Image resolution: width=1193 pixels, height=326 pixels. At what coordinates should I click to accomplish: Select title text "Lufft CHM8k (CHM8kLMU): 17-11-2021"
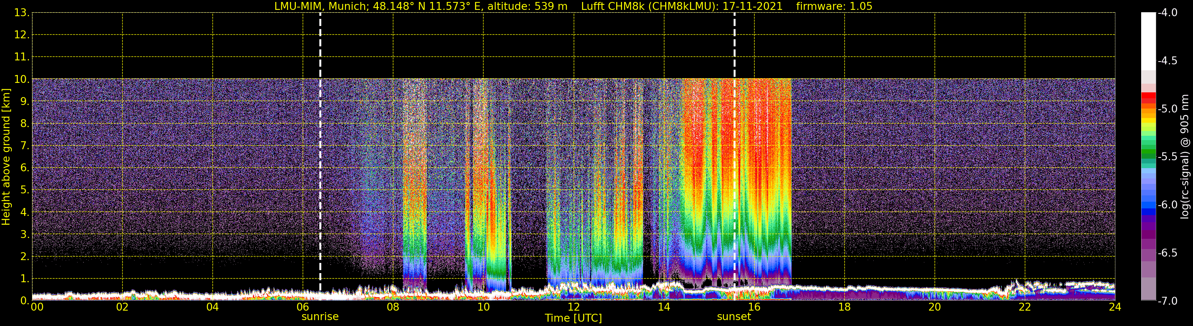coord(682,6)
